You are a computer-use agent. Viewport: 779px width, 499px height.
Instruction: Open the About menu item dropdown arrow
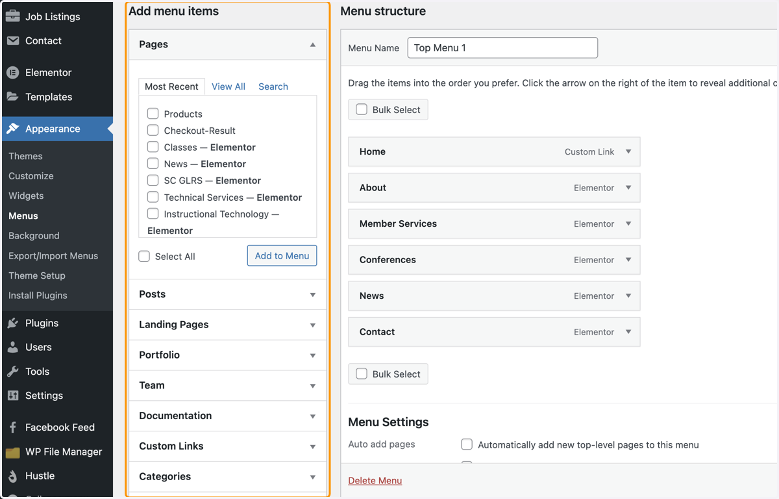[628, 188]
